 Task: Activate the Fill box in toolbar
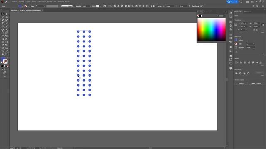(3, 59)
